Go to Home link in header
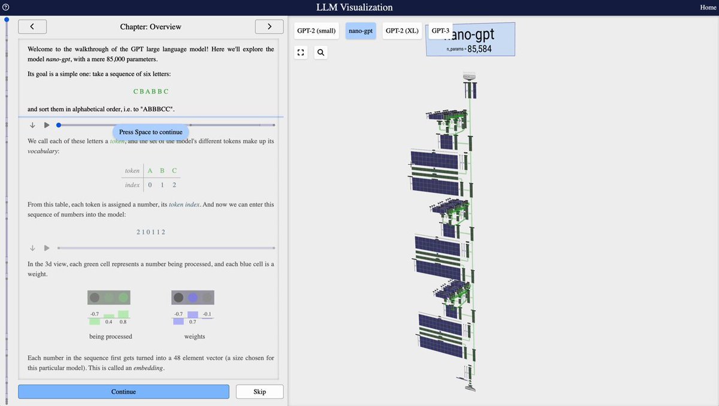The height and width of the screenshot is (406, 719). 708,7
